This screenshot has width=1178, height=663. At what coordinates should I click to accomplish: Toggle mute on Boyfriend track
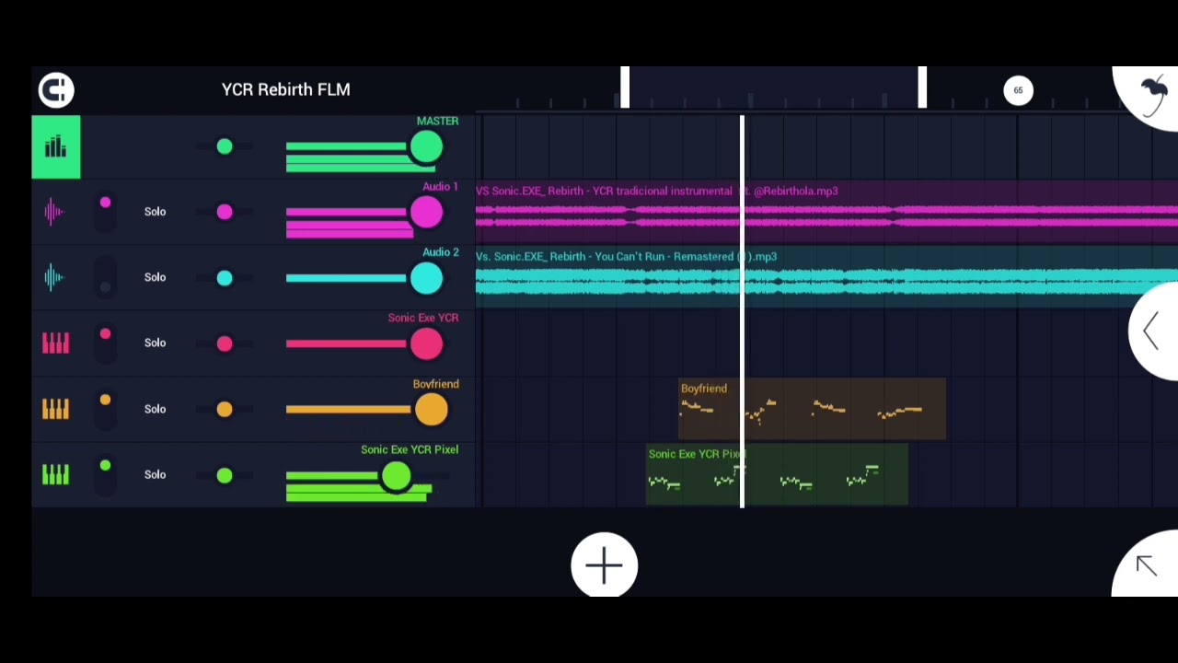105,409
